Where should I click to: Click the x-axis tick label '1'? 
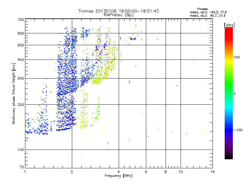[x=25, y=172]
